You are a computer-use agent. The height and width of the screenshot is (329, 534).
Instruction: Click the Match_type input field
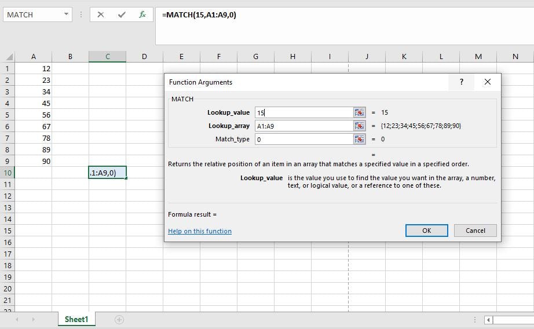pos(304,139)
